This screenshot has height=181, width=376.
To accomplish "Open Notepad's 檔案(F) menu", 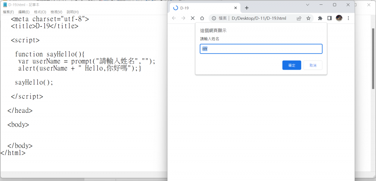I will 8,12.
